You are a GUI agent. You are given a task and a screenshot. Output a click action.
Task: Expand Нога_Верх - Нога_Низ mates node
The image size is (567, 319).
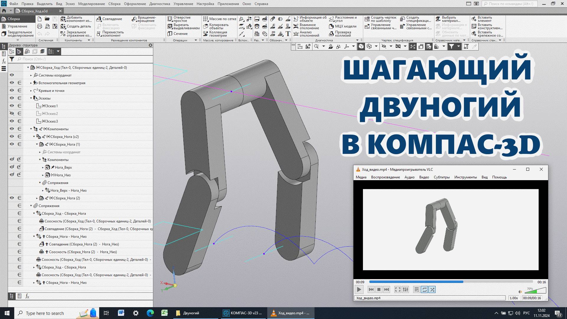pos(43,190)
